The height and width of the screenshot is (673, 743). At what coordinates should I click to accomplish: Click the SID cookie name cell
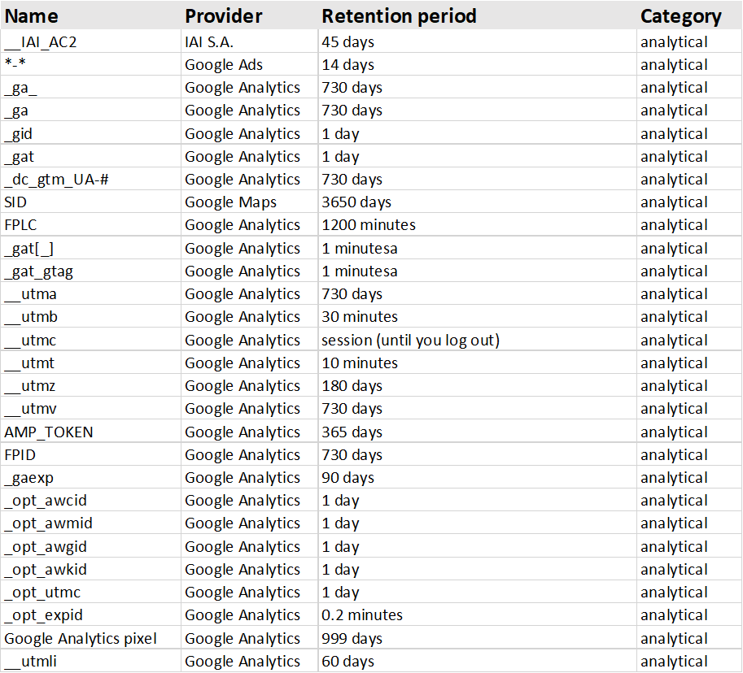point(15,202)
